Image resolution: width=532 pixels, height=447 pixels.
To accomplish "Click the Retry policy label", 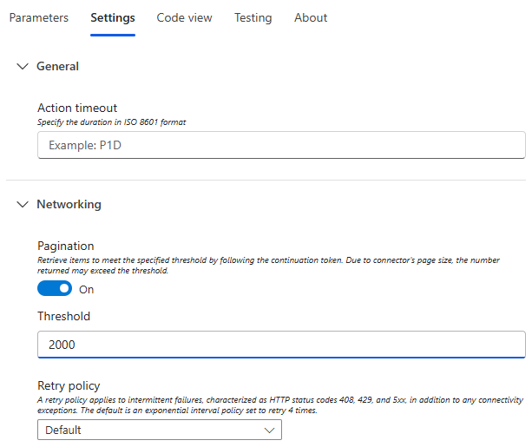I will [x=69, y=386].
